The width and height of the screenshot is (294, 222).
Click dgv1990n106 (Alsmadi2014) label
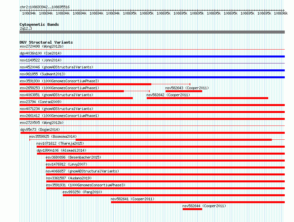pos(61,150)
